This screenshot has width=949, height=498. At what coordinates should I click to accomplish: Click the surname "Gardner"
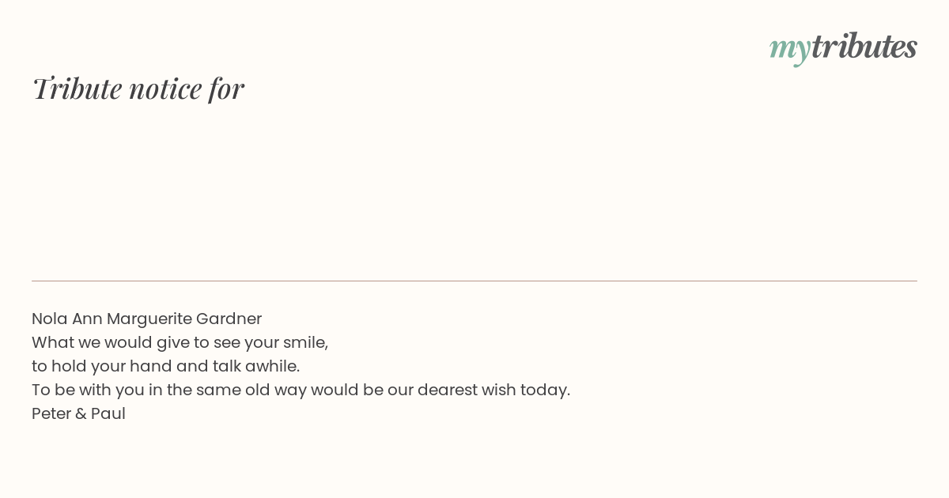tap(229, 319)
